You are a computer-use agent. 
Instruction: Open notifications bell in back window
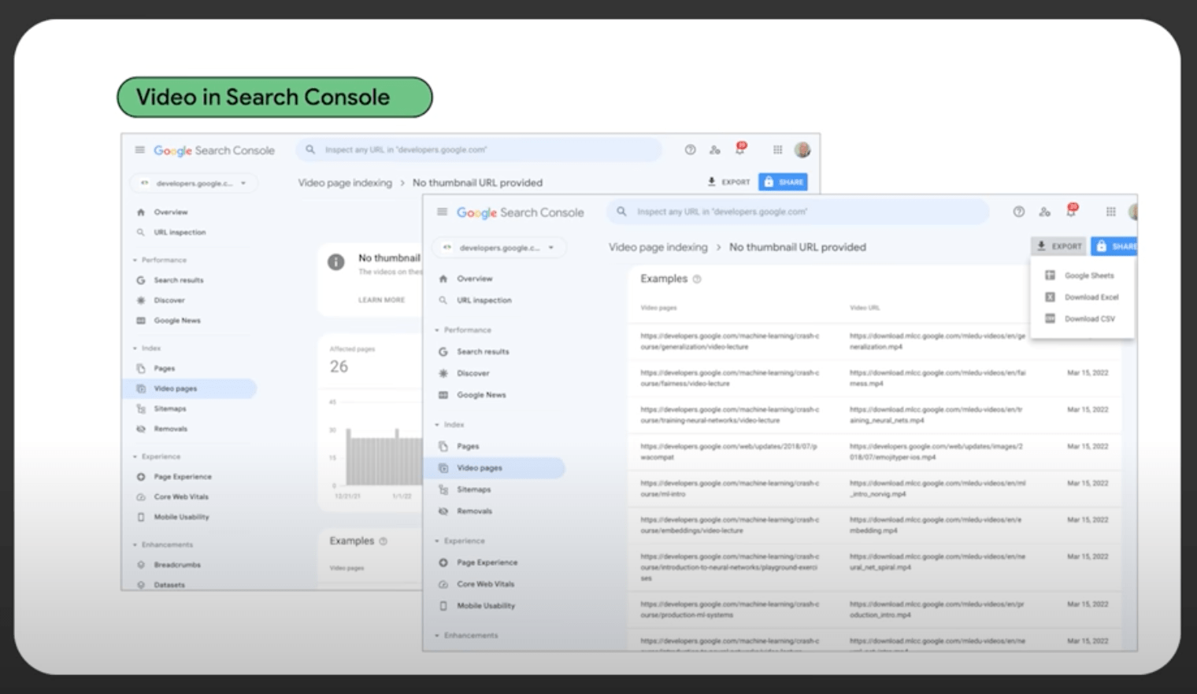point(740,148)
